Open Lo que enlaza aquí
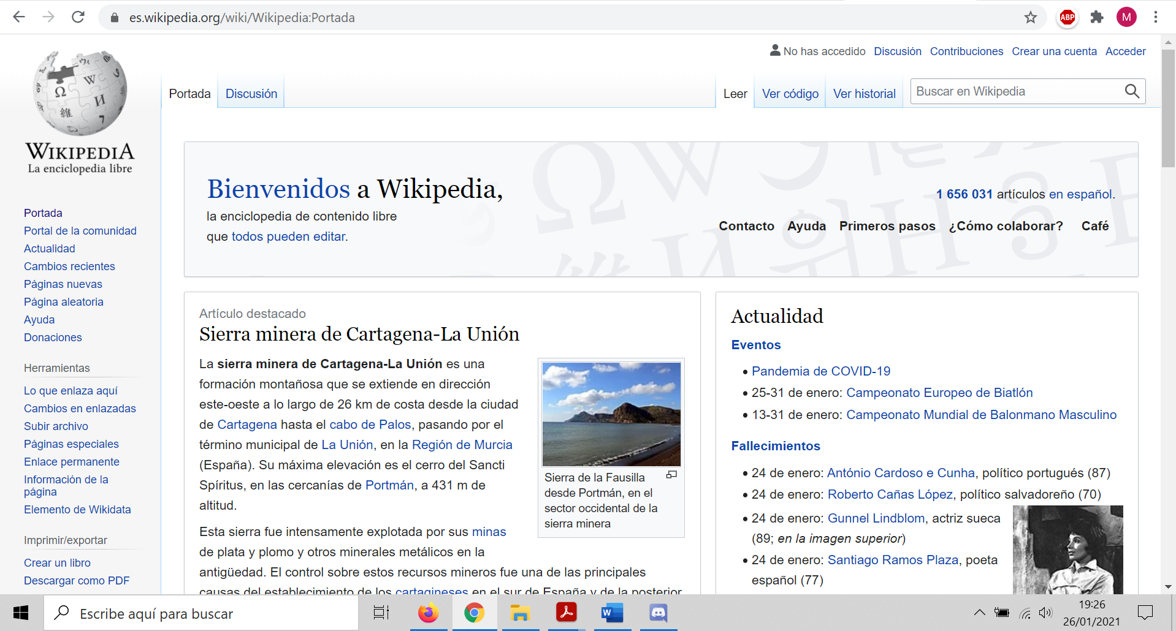The height and width of the screenshot is (631, 1176). (x=71, y=391)
